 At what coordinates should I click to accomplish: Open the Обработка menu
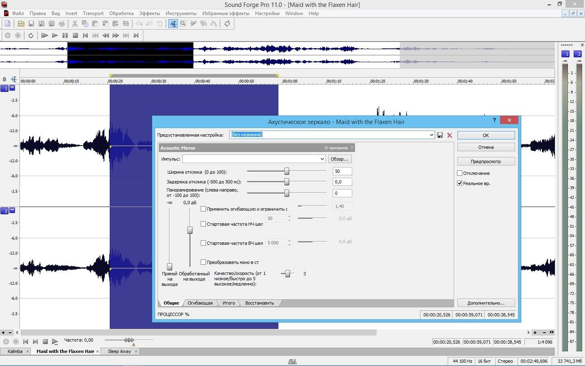point(121,13)
